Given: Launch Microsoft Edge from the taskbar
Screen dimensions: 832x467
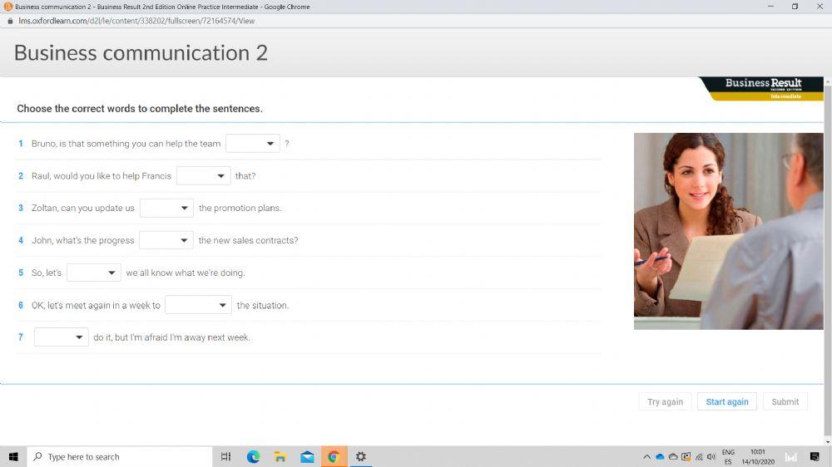Looking at the screenshot, I should (x=253, y=457).
